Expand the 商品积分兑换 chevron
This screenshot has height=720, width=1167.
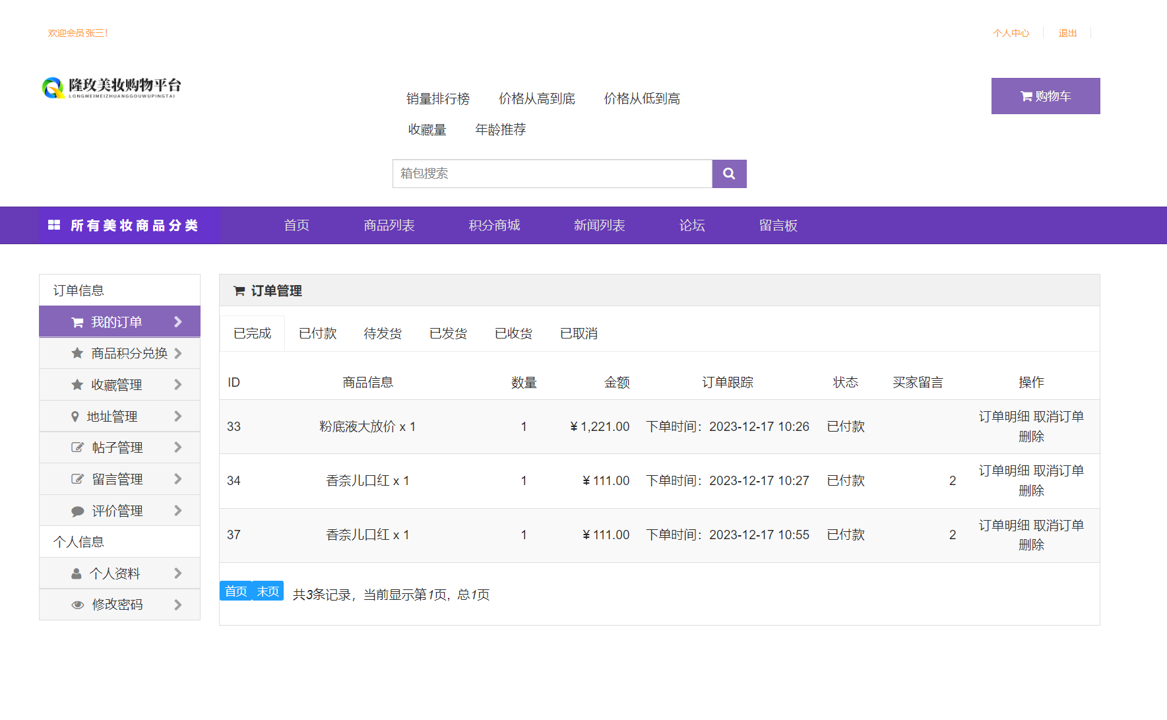[x=177, y=353]
